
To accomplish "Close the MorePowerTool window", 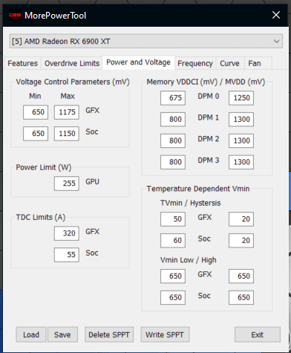I will coord(276,16).
